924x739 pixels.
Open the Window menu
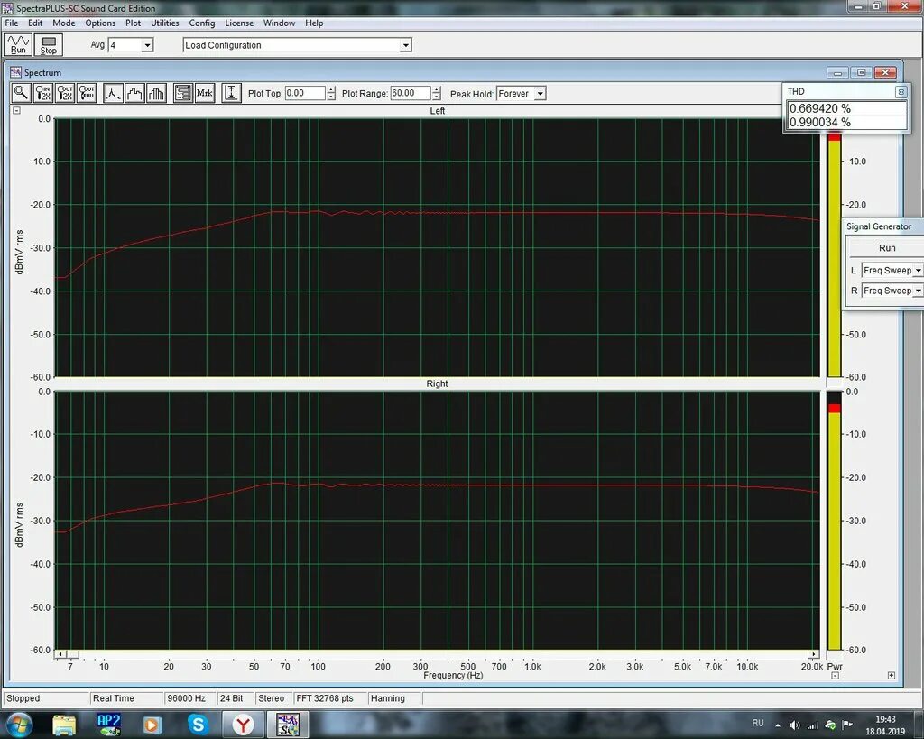279,23
